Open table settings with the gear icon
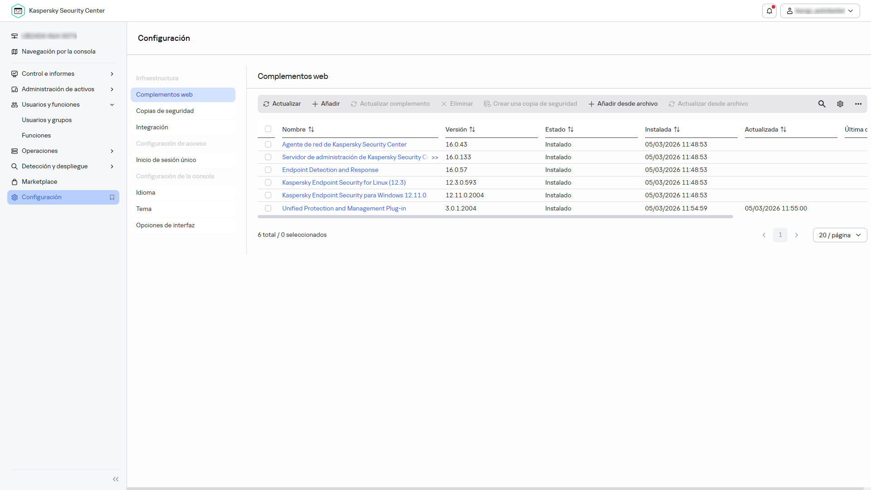Viewport: 871px width, 490px height. pyautogui.click(x=840, y=103)
